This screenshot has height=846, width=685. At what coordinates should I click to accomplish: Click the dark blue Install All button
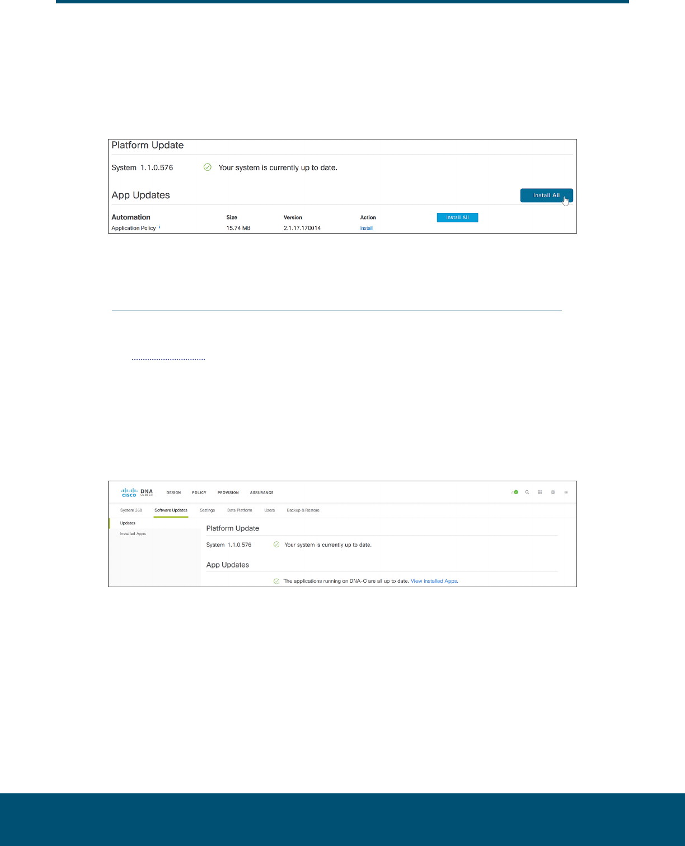(547, 196)
